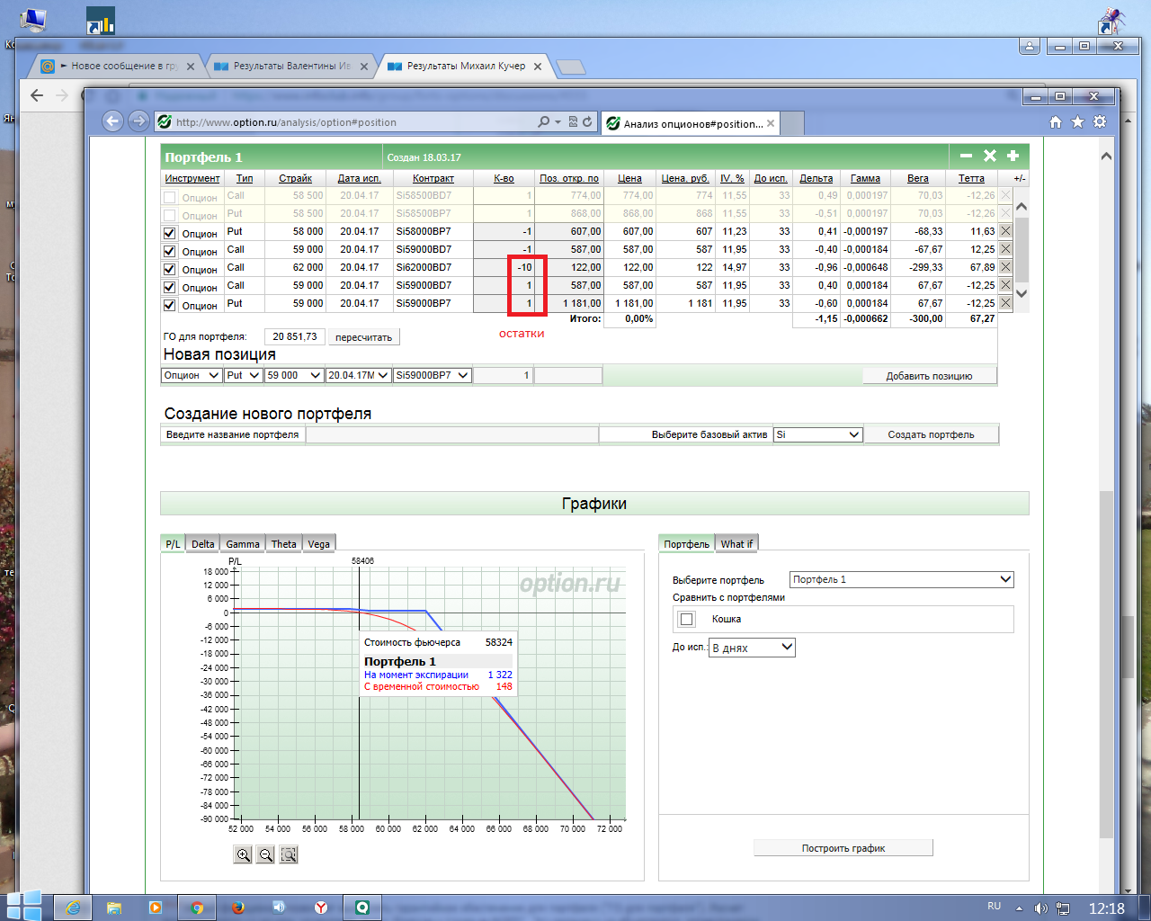Viewport: 1151px width, 921px height.
Task: Click the Построить график button
Action: pyautogui.click(x=843, y=848)
